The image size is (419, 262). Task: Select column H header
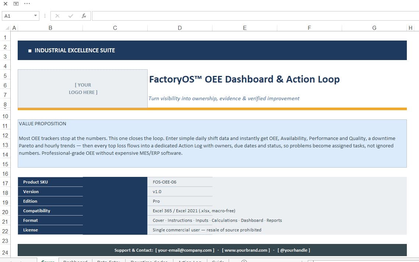(411, 28)
